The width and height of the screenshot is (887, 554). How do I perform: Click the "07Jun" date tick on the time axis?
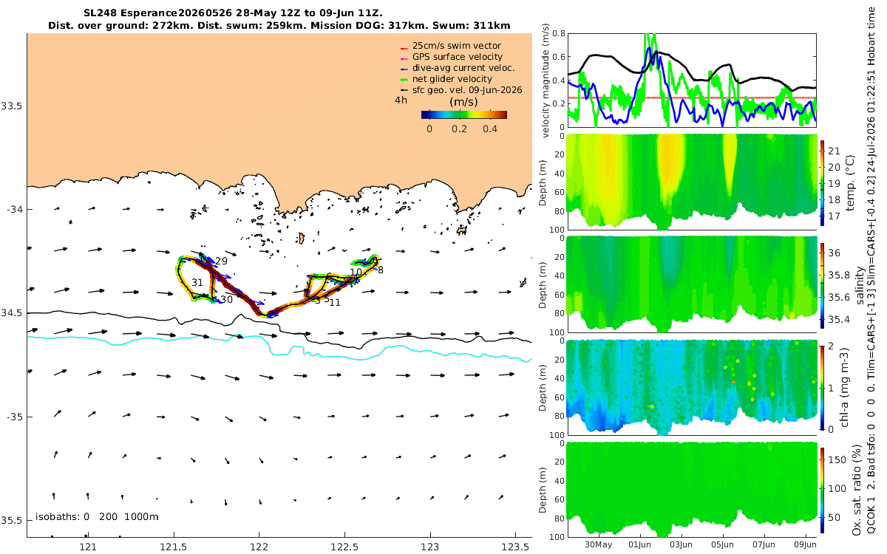pyautogui.click(x=764, y=545)
